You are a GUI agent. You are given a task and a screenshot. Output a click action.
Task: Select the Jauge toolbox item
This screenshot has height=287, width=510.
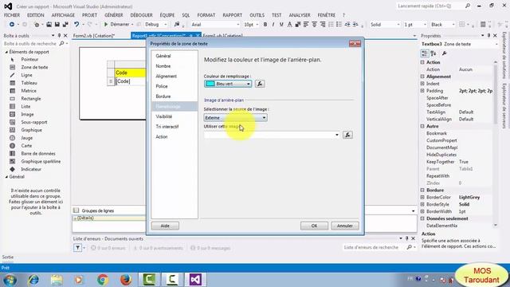[26, 138]
